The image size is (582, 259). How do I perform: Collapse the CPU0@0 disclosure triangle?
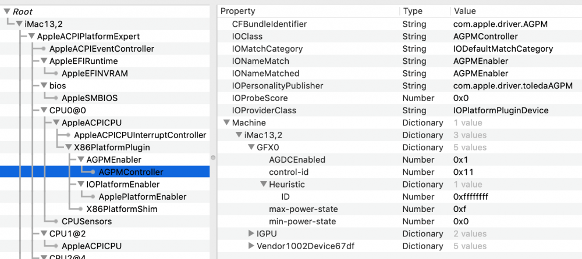44,110
